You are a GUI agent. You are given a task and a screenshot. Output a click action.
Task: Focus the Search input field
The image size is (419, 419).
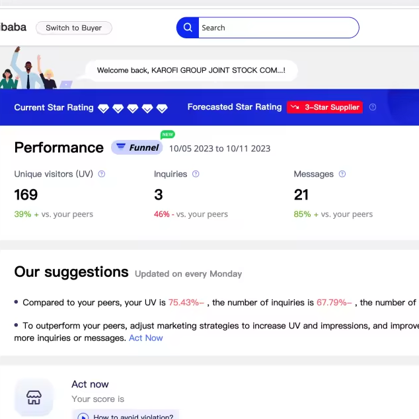tap(278, 28)
